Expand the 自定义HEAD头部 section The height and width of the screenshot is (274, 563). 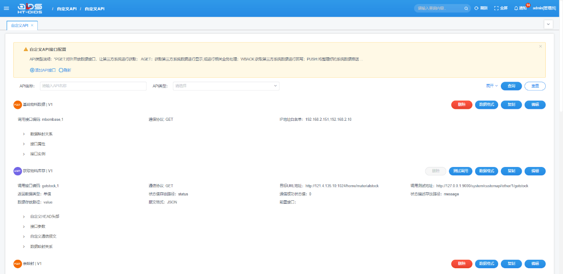[41, 217]
